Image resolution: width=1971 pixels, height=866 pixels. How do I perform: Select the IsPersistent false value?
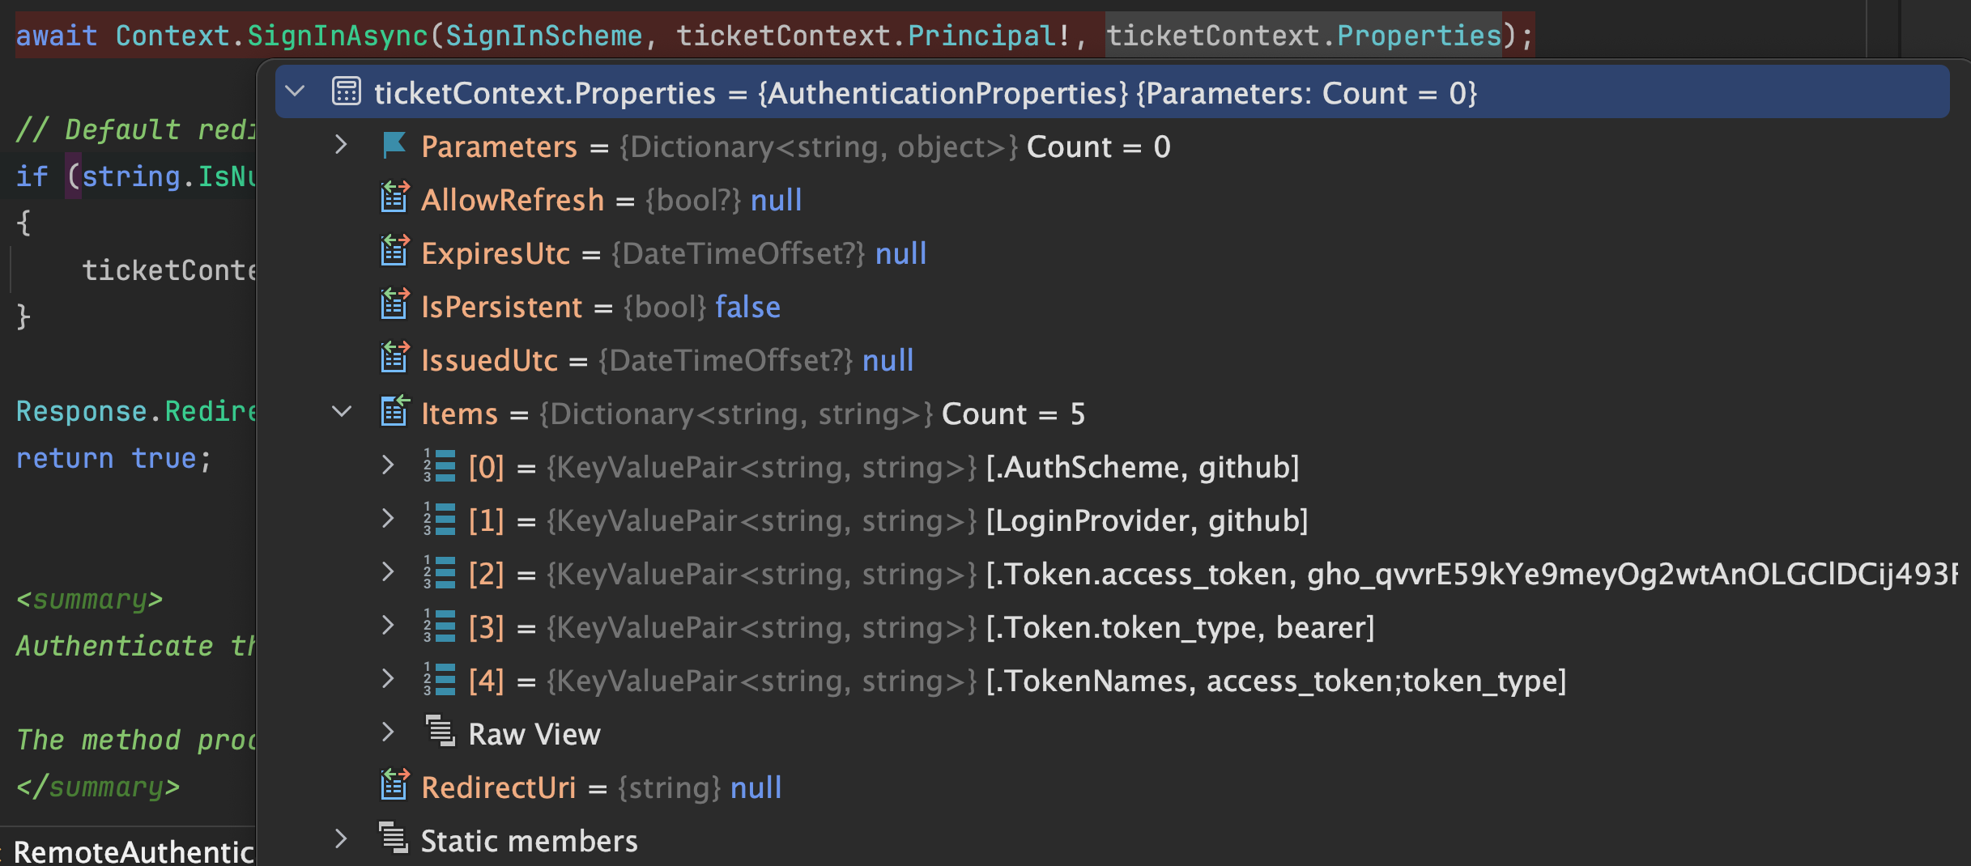point(747,306)
